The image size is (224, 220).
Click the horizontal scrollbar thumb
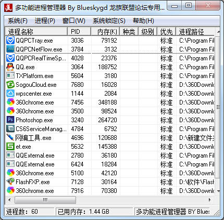click(45, 200)
